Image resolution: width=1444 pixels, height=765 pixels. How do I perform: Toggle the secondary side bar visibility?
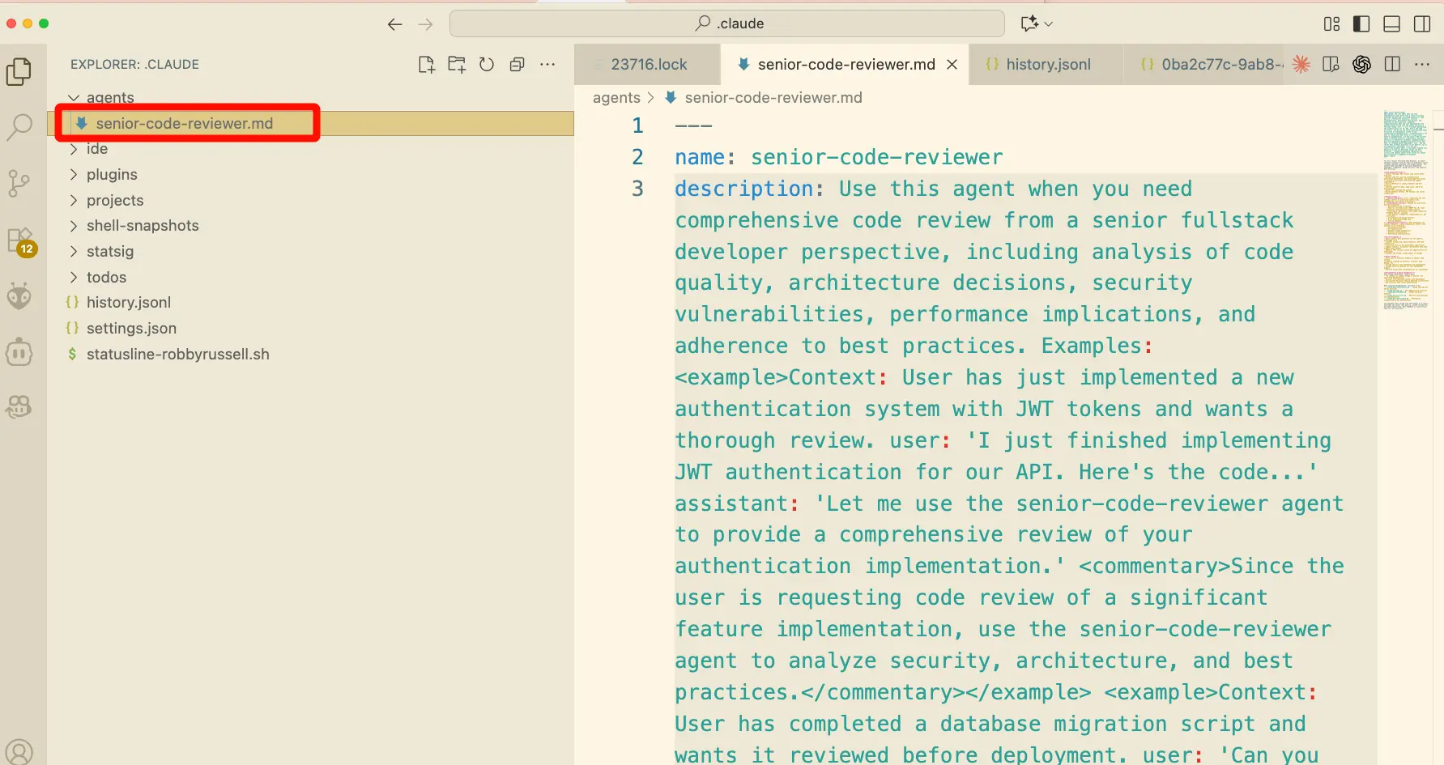pyautogui.click(x=1421, y=24)
